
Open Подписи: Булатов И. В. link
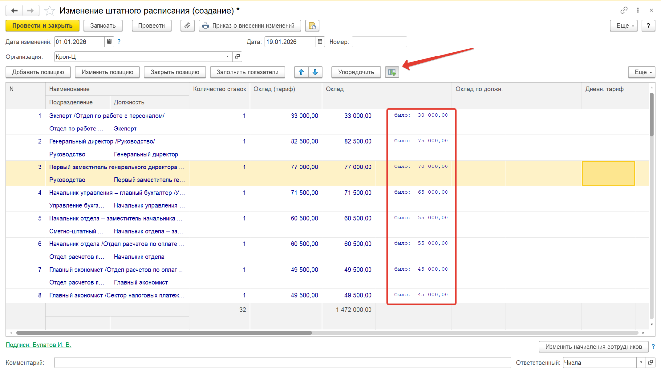pos(38,345)
